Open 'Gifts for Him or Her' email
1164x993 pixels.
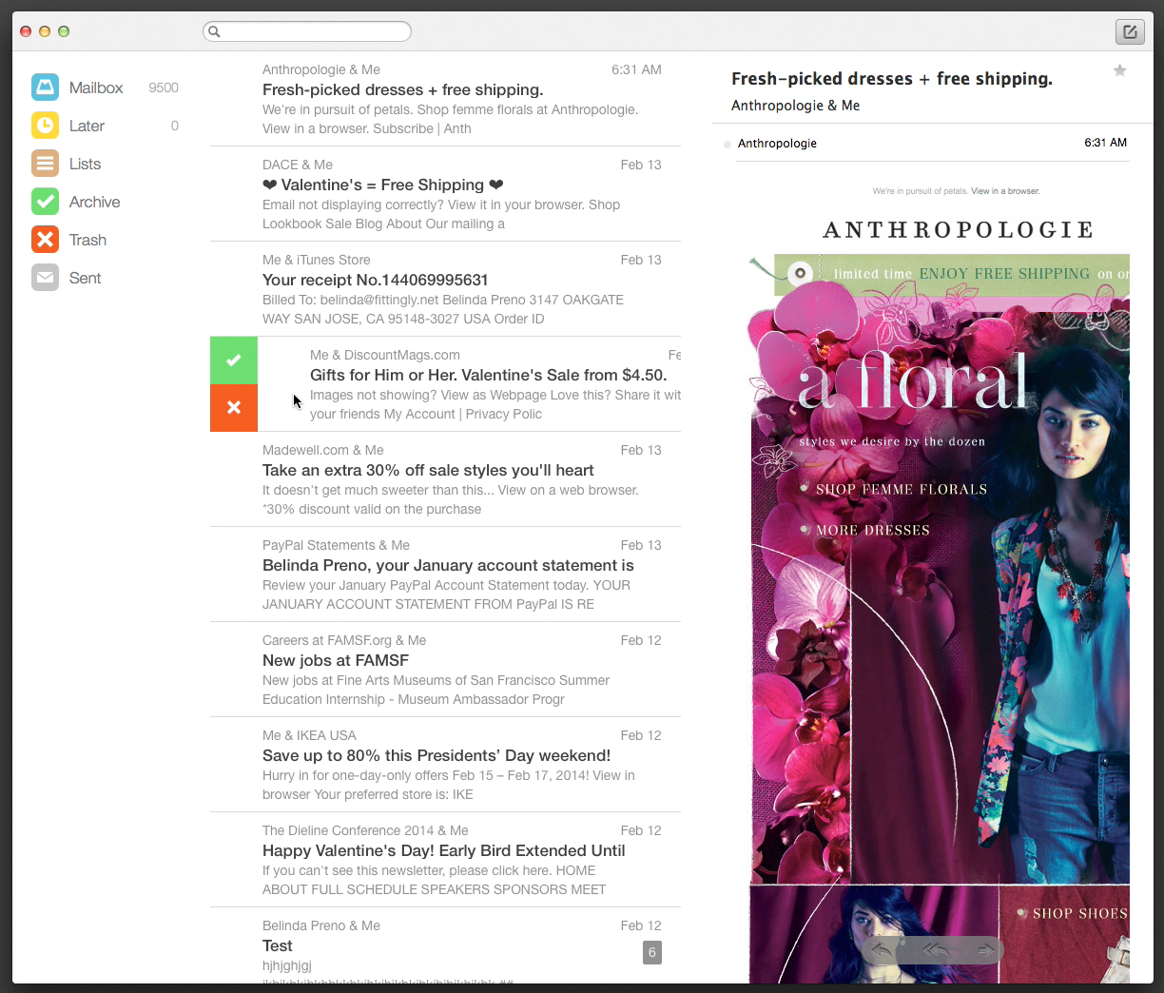[469, 384]
